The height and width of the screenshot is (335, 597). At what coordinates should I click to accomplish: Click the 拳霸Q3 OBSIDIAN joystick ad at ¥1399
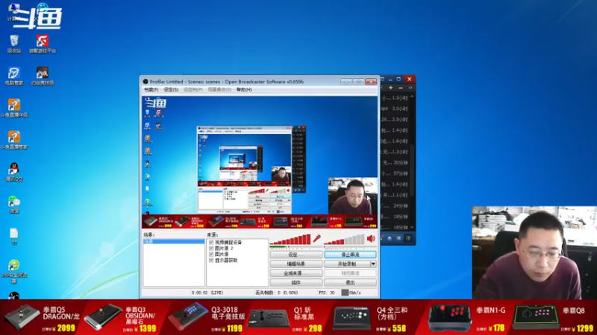click(121, 318)
